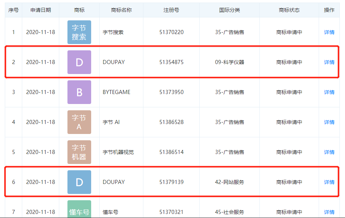Click the 商标名称 column header
Screen dimensions: 345x218
(x=121, y=10)
